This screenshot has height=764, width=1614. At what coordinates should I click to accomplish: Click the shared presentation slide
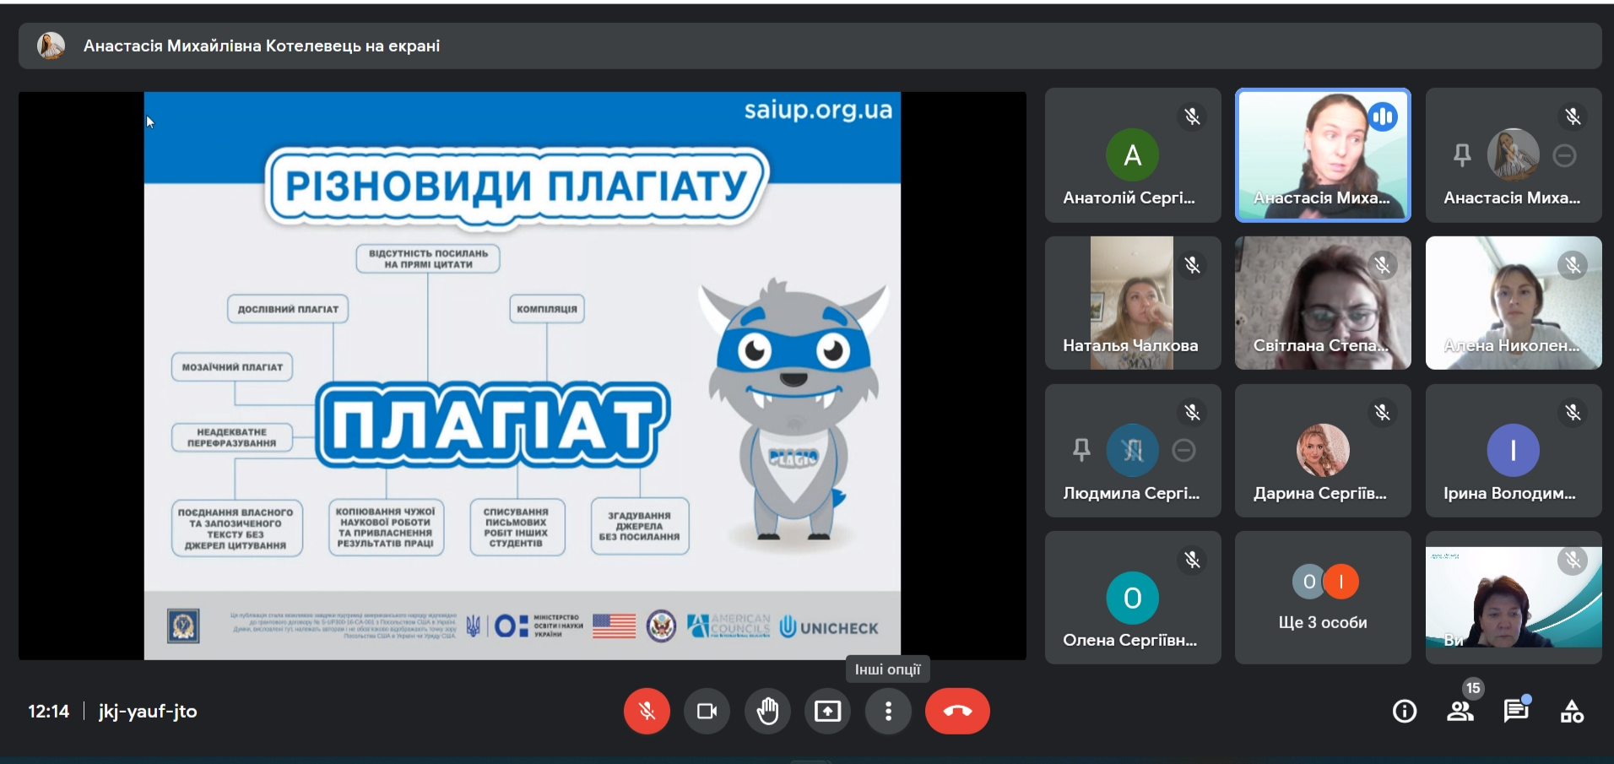[x=522, y=376]
